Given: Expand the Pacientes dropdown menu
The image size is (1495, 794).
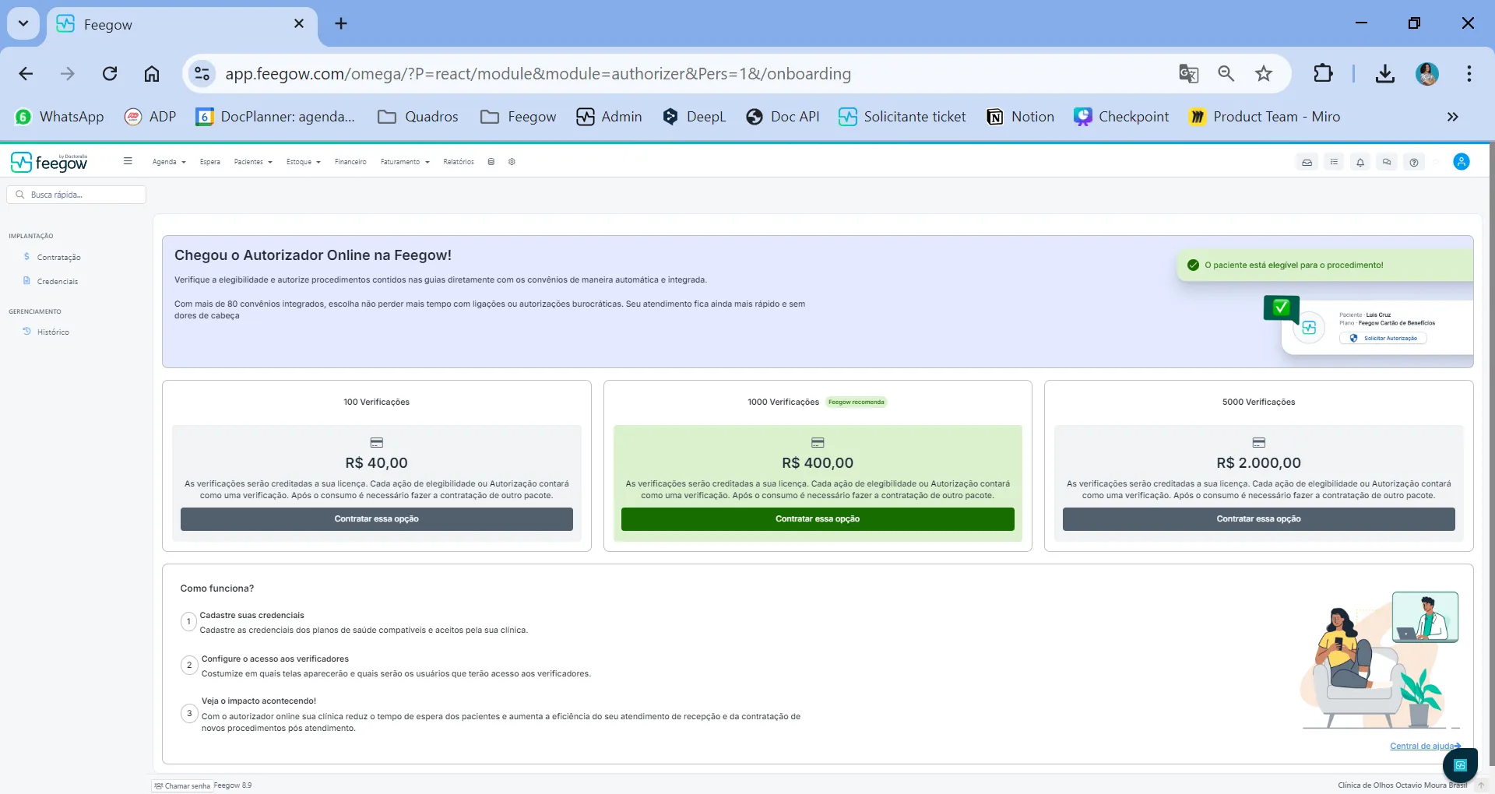Looking at the screenshot, I should click(253, 162).
